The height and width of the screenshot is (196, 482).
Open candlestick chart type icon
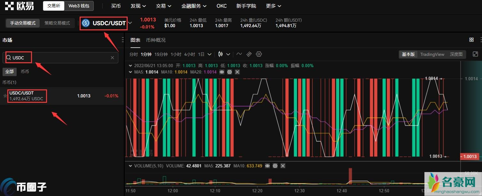point(220,54)
